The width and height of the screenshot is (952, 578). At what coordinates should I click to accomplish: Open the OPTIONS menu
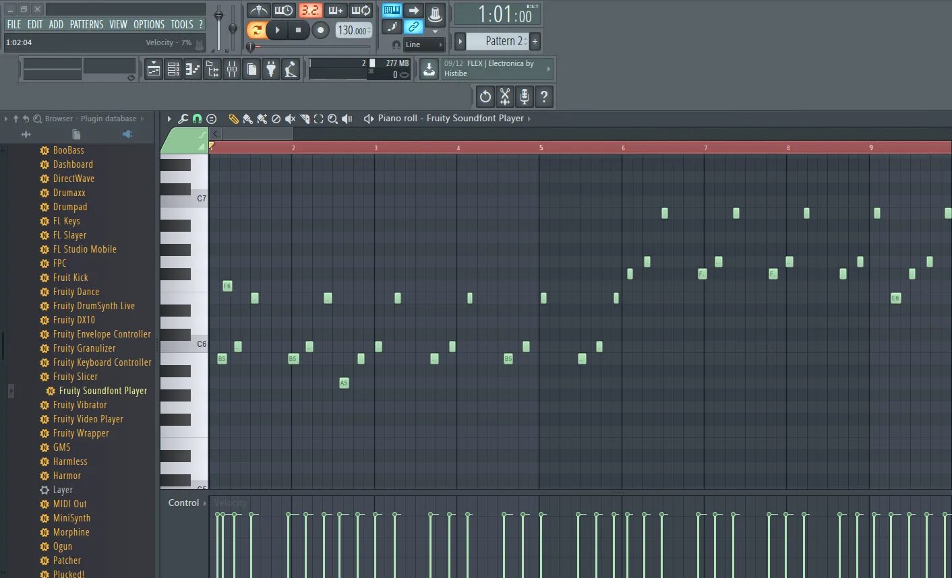[x=149, y=24]
